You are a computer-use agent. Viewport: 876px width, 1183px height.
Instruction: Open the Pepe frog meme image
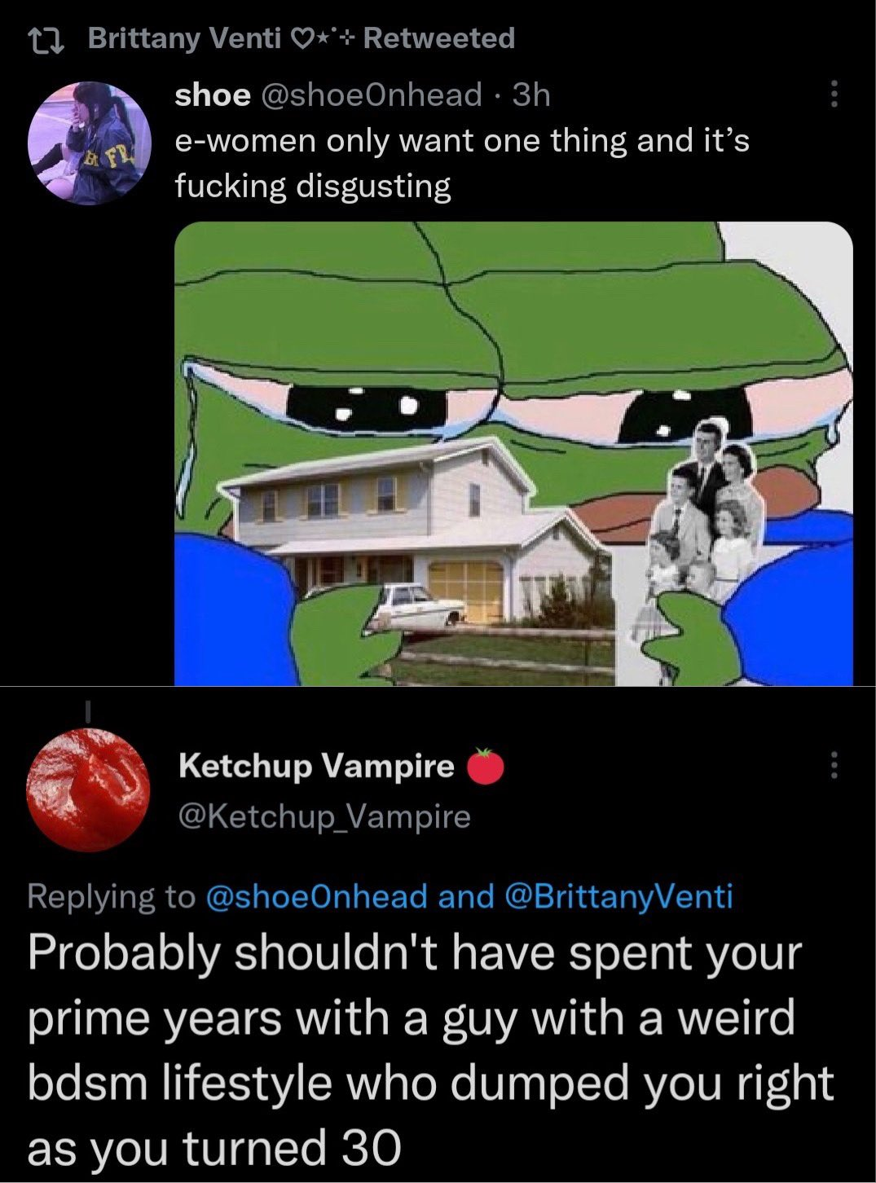click(513, 453)
